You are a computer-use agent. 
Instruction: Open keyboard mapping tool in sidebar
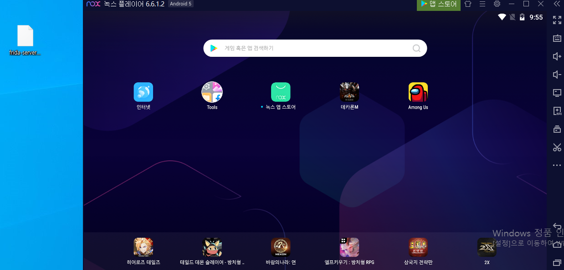pyautogui.click(x=557, y=38)
